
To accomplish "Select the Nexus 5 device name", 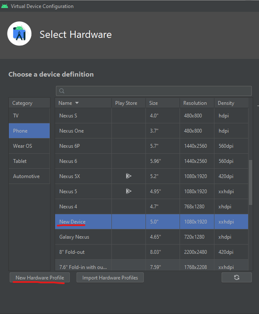I will coord(68,192).
